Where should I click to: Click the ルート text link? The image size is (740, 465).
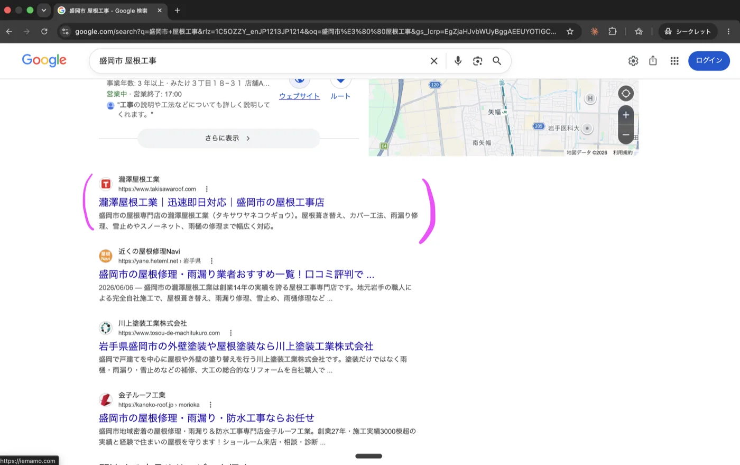(x=340, y=96)
